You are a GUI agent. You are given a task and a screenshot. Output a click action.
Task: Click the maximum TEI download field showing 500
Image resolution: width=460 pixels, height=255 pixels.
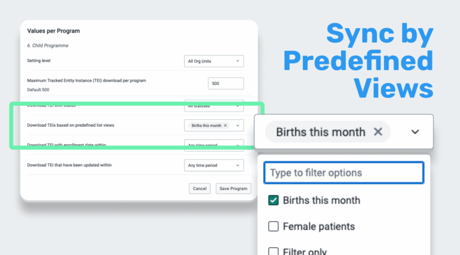pyautogui.click(x=226, y=84)
